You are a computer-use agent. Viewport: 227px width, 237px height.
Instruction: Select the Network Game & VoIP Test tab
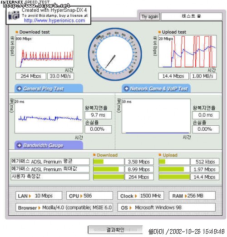(156, 89)
